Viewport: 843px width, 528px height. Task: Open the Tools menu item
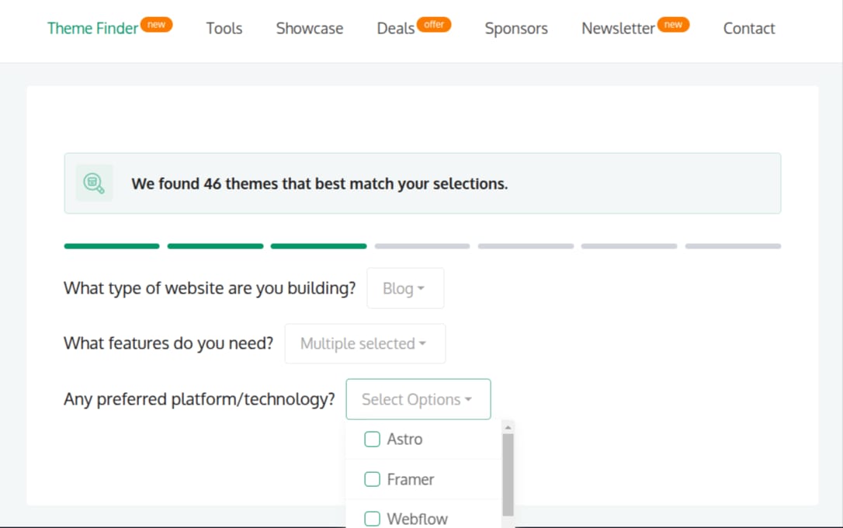(x=224, y=29)
